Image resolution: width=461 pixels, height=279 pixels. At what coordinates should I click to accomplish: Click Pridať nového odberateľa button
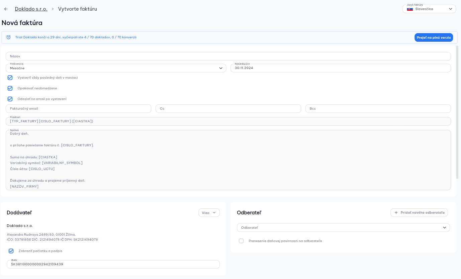pos(419,213)
